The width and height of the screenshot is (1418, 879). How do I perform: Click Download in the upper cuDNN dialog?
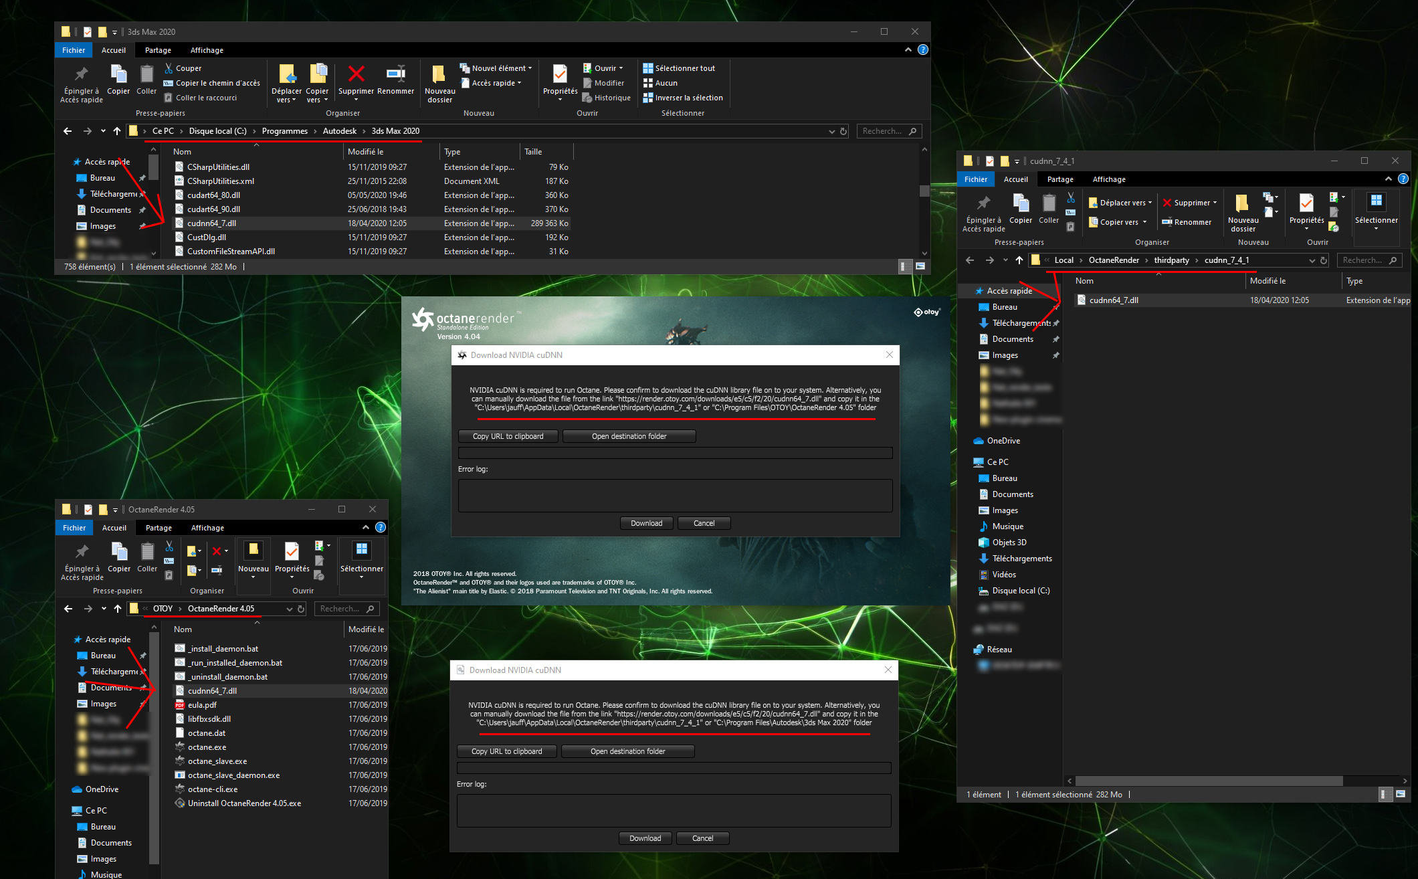click(x=647, y=523)
